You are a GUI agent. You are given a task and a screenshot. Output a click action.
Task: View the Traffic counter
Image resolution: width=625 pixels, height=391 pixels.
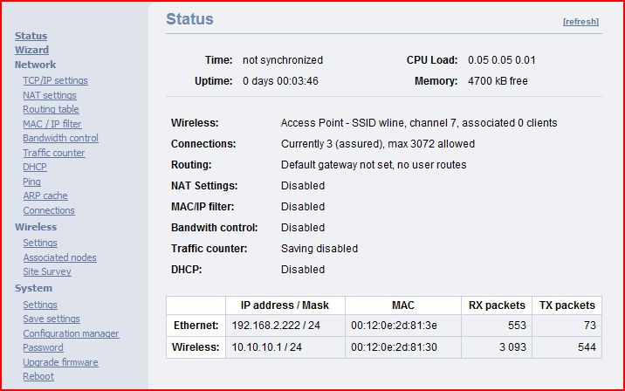tap(54, 153)
